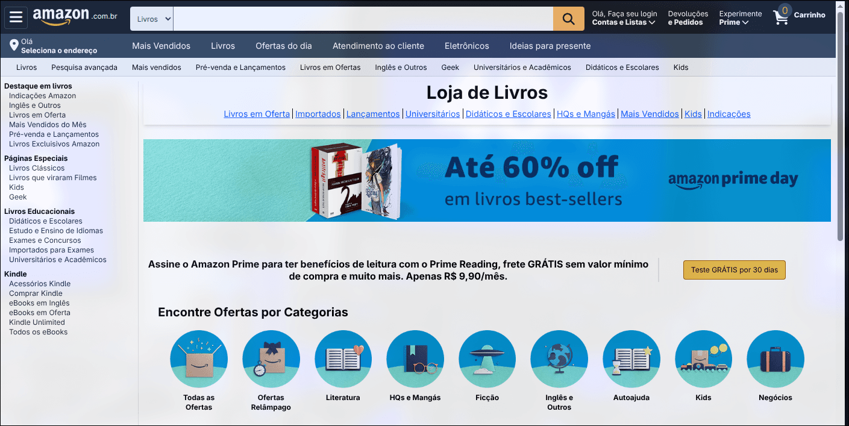Open Livros Clássicos sidebar link
Screen dimensions: 849x426
(37, 168)
